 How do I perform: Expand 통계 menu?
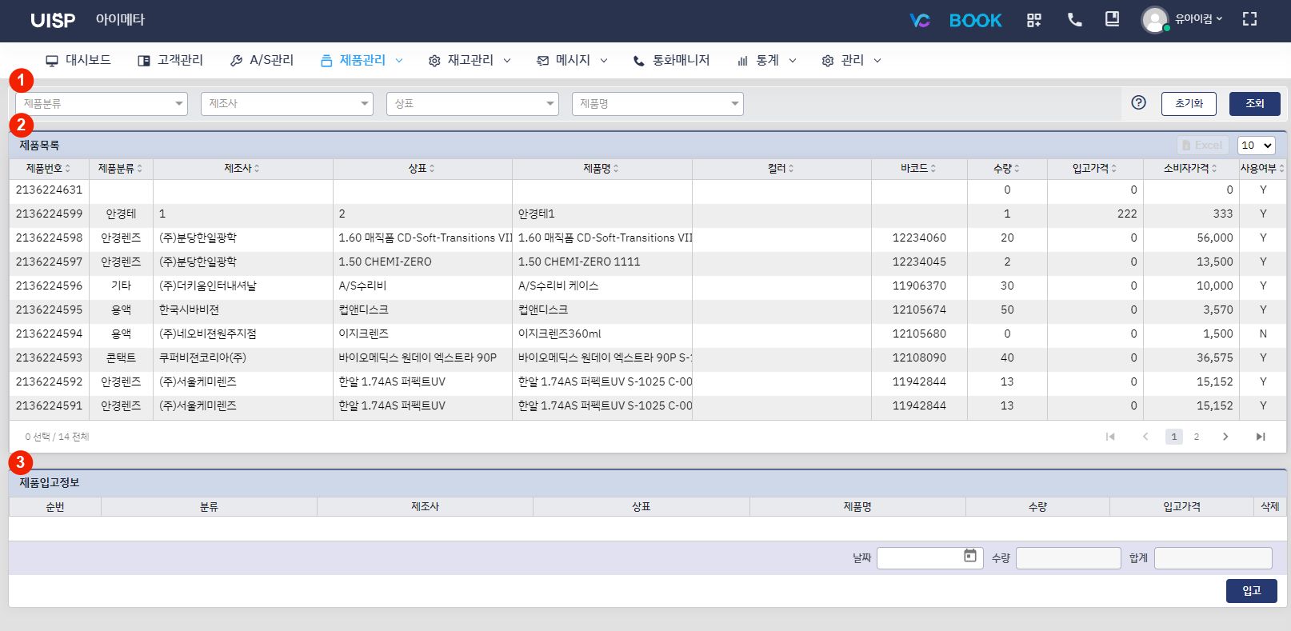tap(766, 60)
